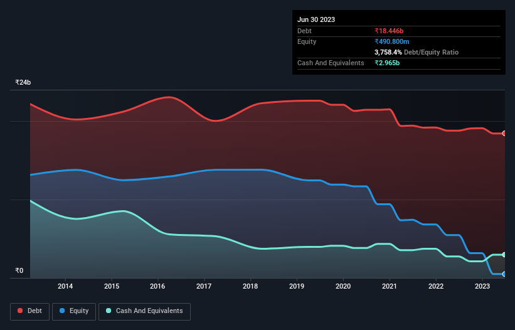Click the Equity label in tooltip
The width and height of the screenshot is (515, 330).
tap(307, 41)
